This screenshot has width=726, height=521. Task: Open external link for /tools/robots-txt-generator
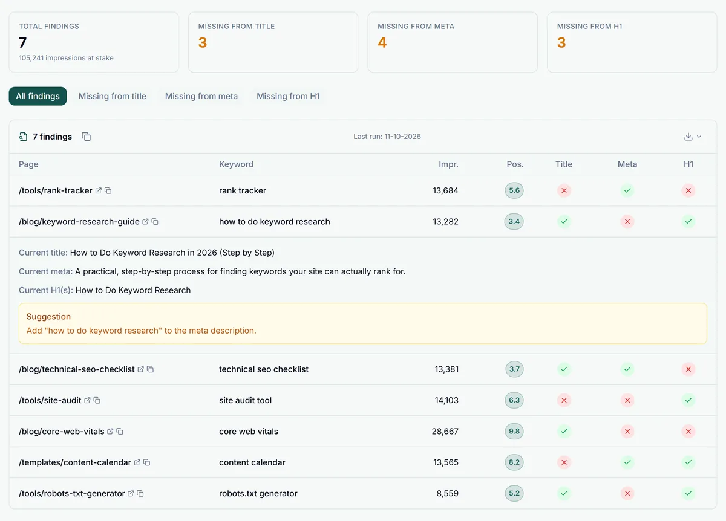[x=131, y=494]
